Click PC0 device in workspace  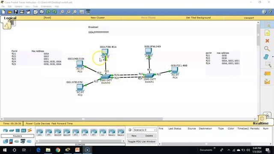pos(80,64)
